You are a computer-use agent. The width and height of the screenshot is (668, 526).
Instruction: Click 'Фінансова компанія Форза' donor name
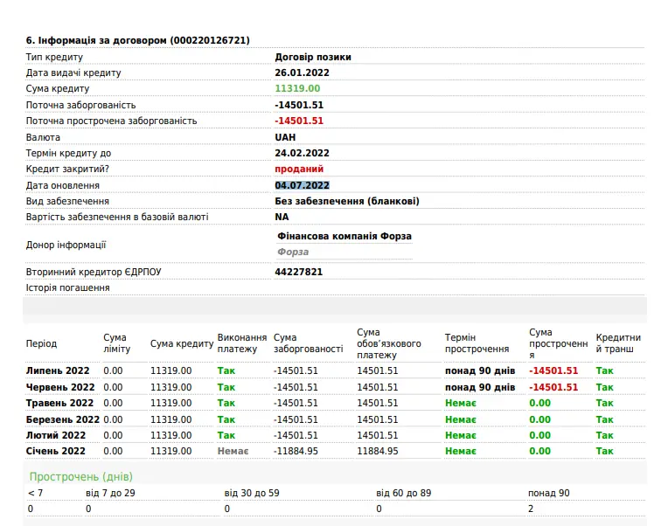[344, 236]
